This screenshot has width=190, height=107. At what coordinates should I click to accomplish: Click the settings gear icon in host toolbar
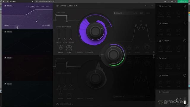pos(175,1)
